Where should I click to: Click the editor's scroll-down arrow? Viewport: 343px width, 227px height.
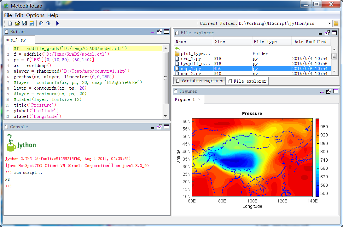coord(166,116)
